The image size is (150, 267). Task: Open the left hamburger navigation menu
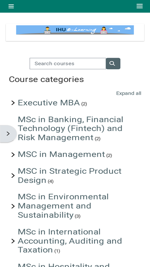tap(11, 6)
